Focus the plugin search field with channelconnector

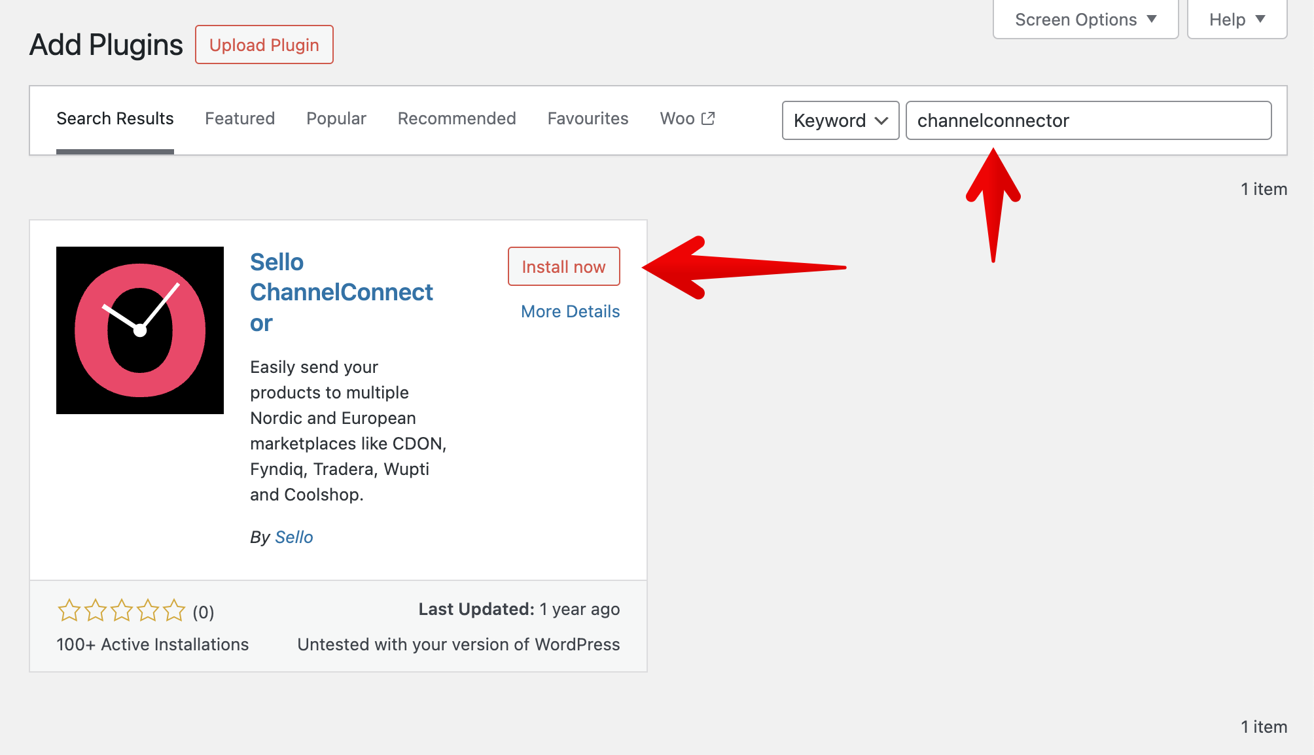click(1089, 120)
